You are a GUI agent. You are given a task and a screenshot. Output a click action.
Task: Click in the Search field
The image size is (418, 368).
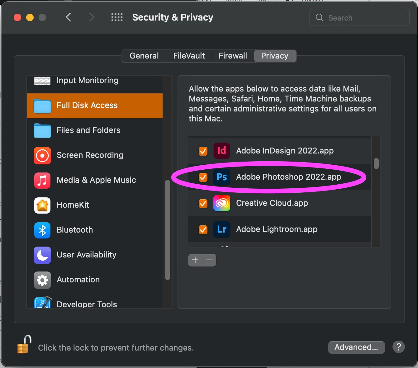(x=359, y=17)
